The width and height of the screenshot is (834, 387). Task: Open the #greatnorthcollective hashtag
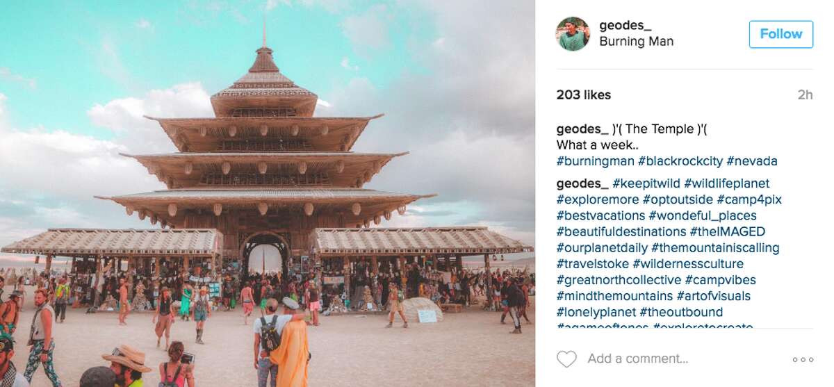click(619, 280)
